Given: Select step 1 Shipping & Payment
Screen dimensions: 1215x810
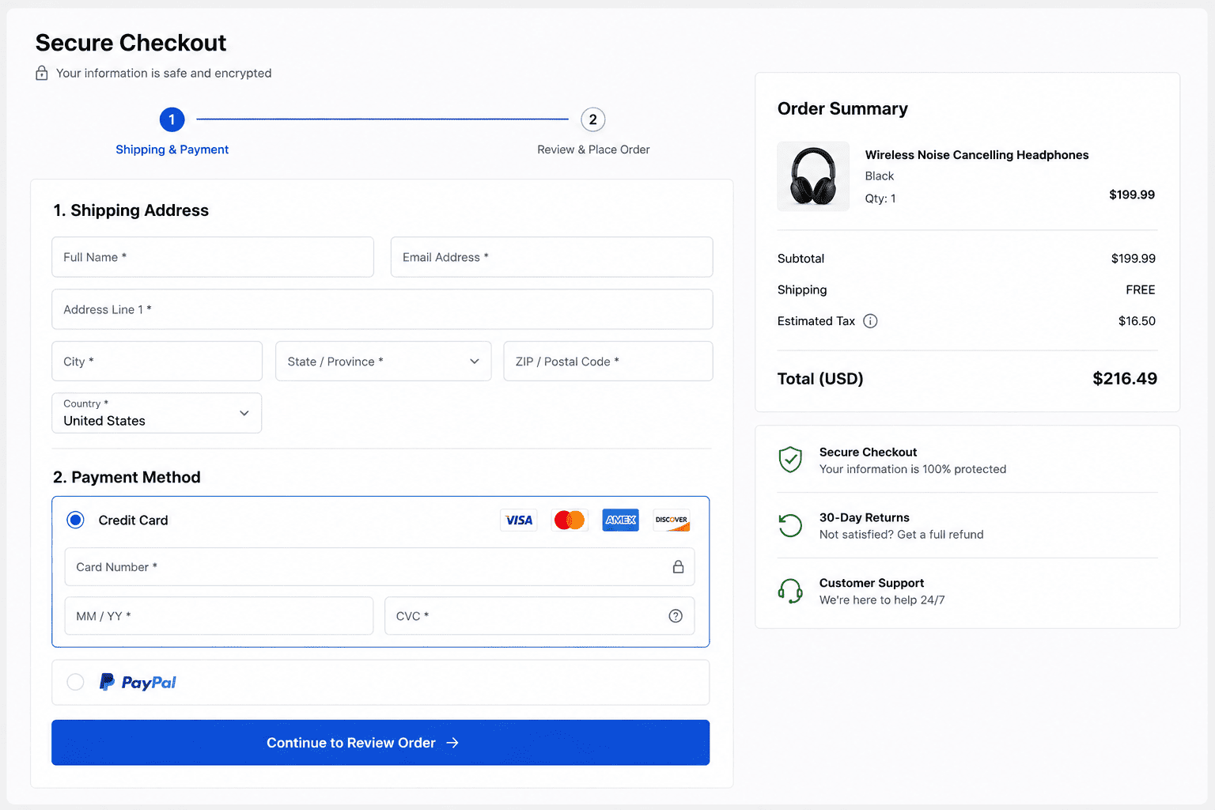Looking at the screenshot, I should pyautogui.click(x=172, y=119).
